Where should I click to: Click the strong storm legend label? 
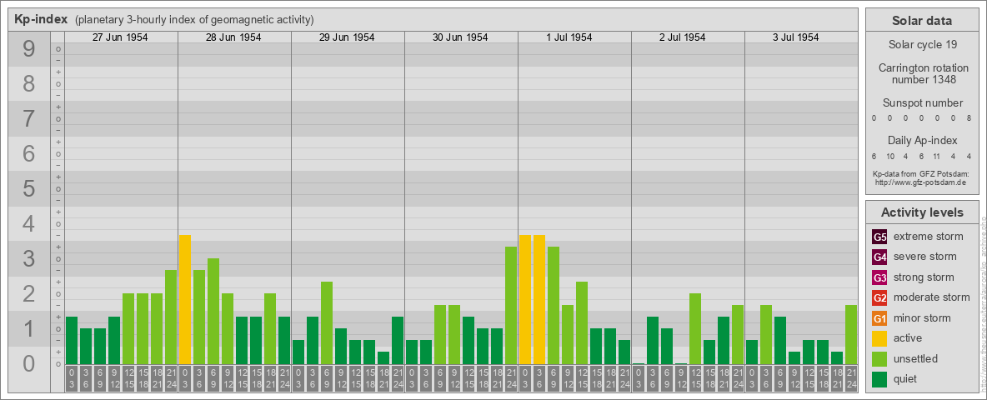(924, 277)
